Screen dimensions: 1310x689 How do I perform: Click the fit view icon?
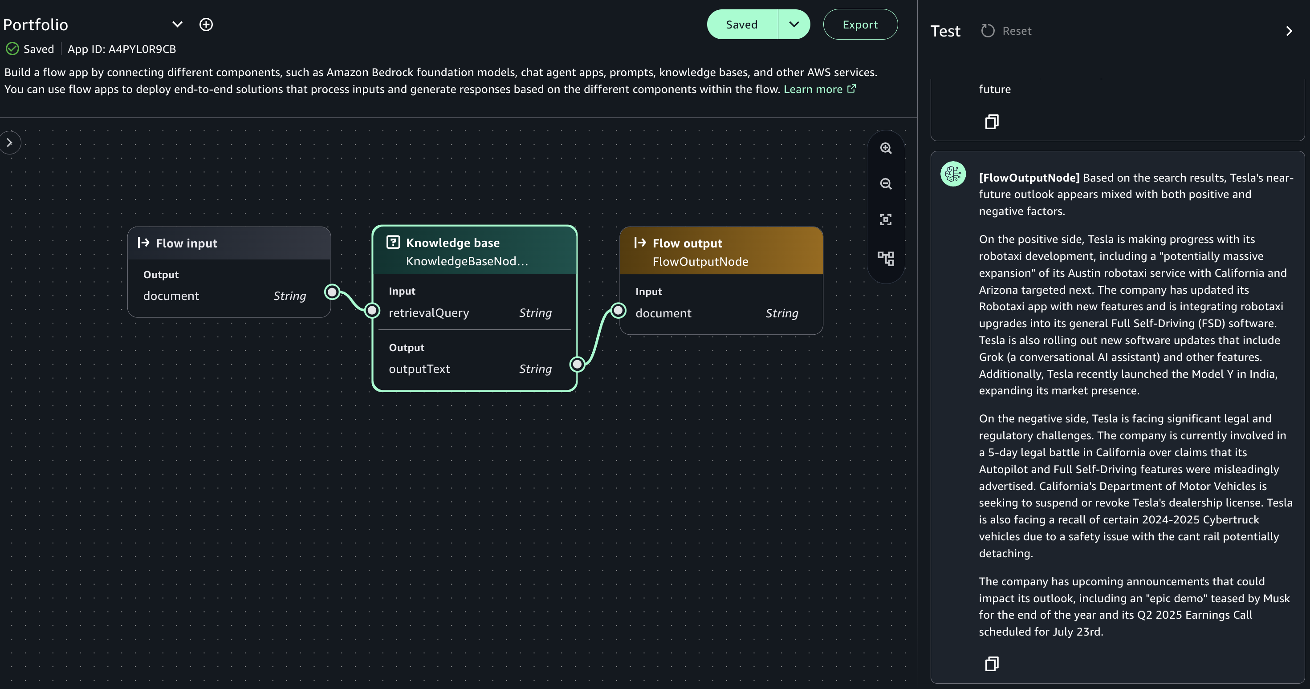(x=886, y=219)
